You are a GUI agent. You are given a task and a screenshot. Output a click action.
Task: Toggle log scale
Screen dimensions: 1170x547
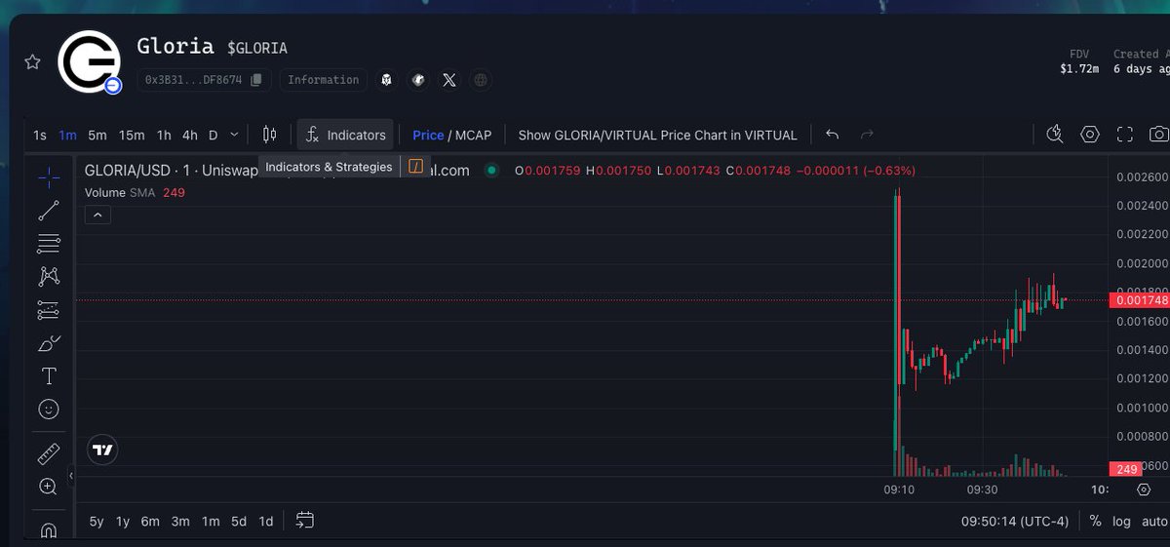[x=1122, y=522]
